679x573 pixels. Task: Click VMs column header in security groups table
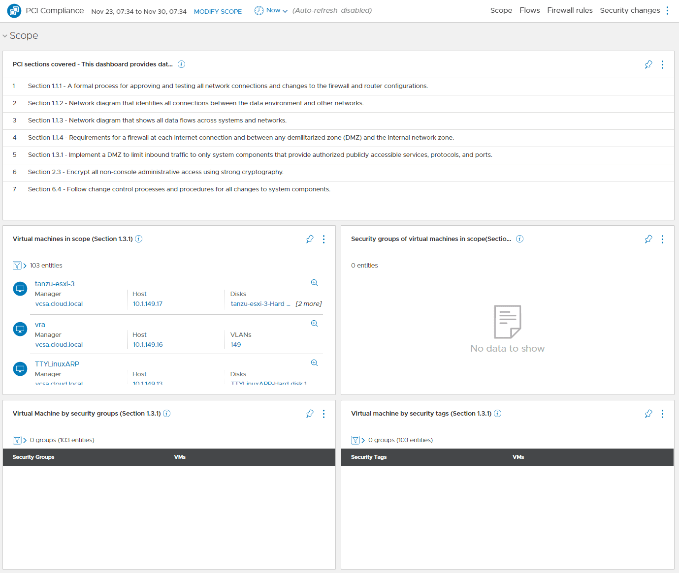click(180, 457)
